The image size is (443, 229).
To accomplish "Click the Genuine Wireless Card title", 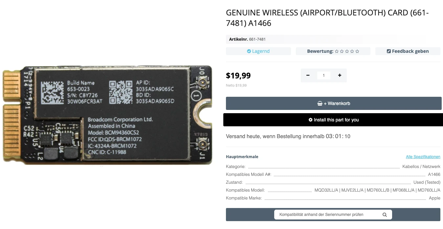I will (327, 18).
